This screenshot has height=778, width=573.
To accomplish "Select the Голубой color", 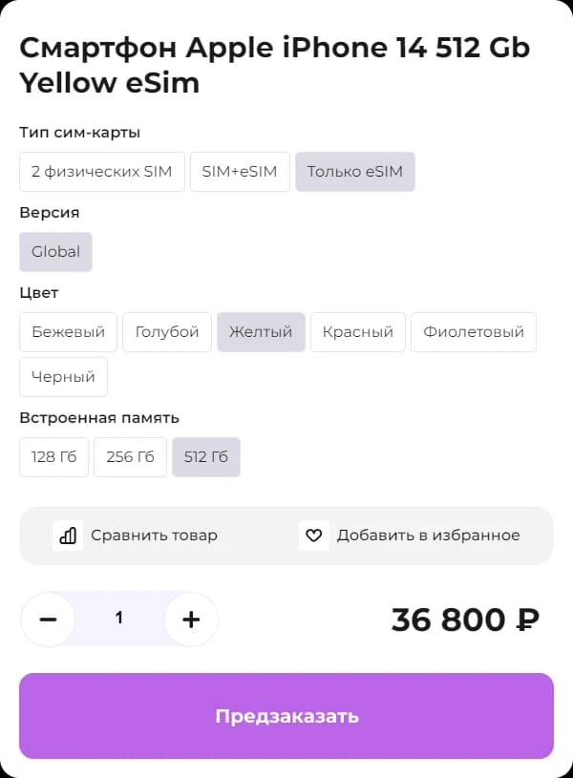I will [167, 332].
